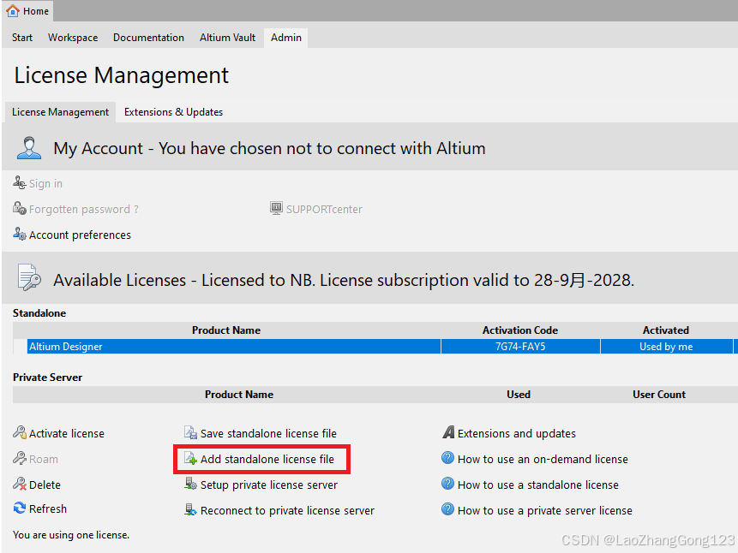Click the Refresh link
The height and width of the screenshot is (553, 738).
[48, 508]
